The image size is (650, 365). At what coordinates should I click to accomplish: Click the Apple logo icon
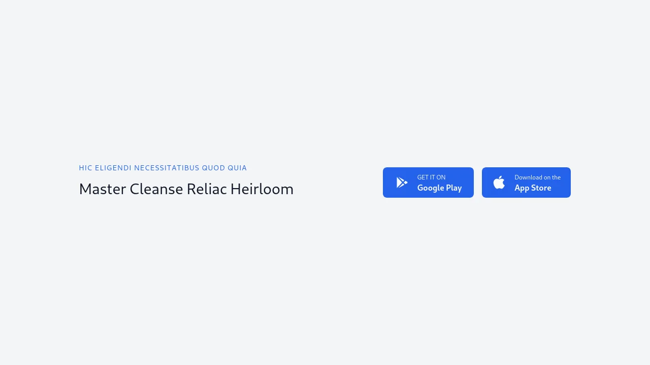click(x=499, y=182)
